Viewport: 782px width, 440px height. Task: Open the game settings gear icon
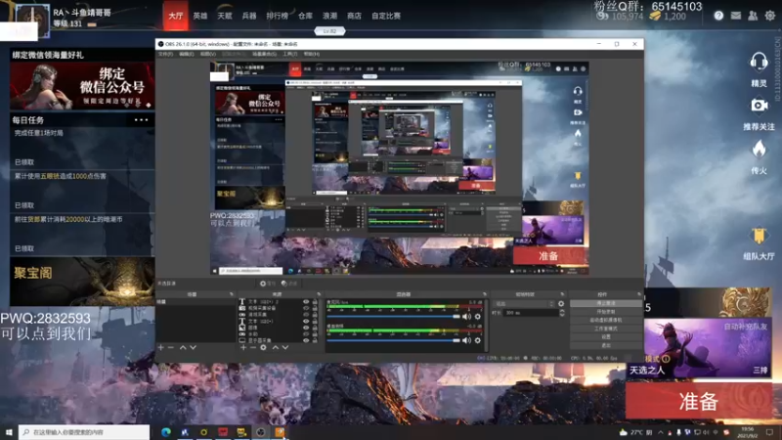point(770,16)
